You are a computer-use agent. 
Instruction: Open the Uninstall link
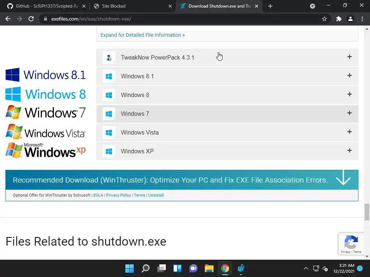point(156,195)
